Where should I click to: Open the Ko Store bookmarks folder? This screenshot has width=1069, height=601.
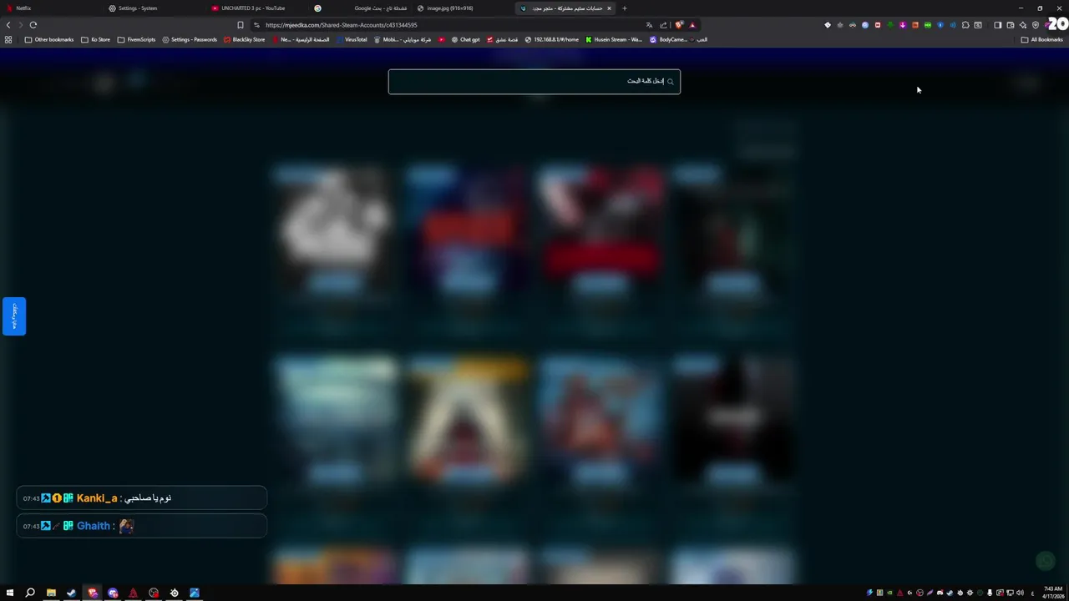point(95,39)
